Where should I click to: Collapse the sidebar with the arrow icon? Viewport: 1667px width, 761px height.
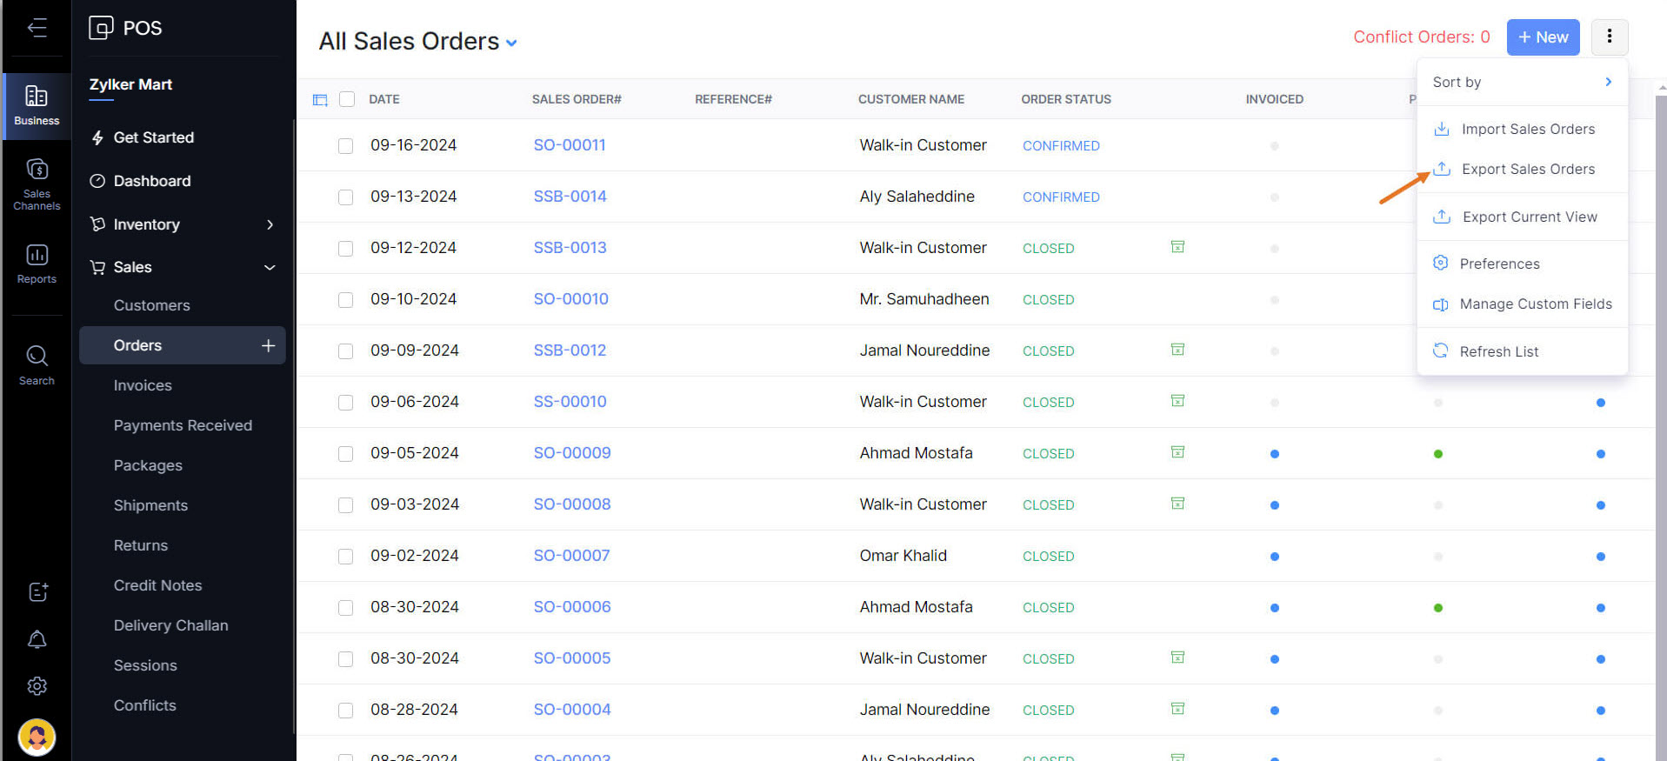37,28
